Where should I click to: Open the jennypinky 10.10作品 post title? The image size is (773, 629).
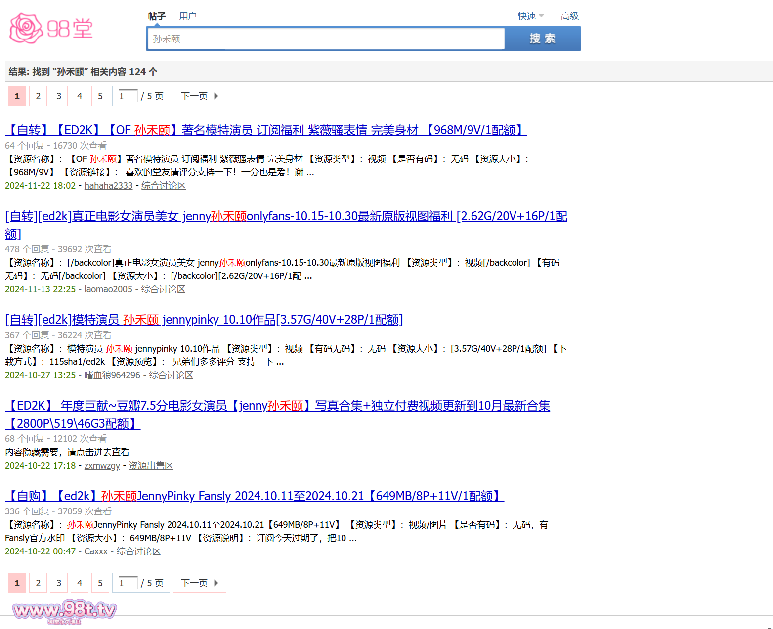(204, 320)
